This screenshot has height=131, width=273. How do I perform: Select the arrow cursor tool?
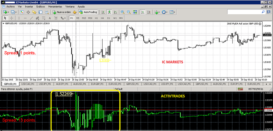(5, 18)
